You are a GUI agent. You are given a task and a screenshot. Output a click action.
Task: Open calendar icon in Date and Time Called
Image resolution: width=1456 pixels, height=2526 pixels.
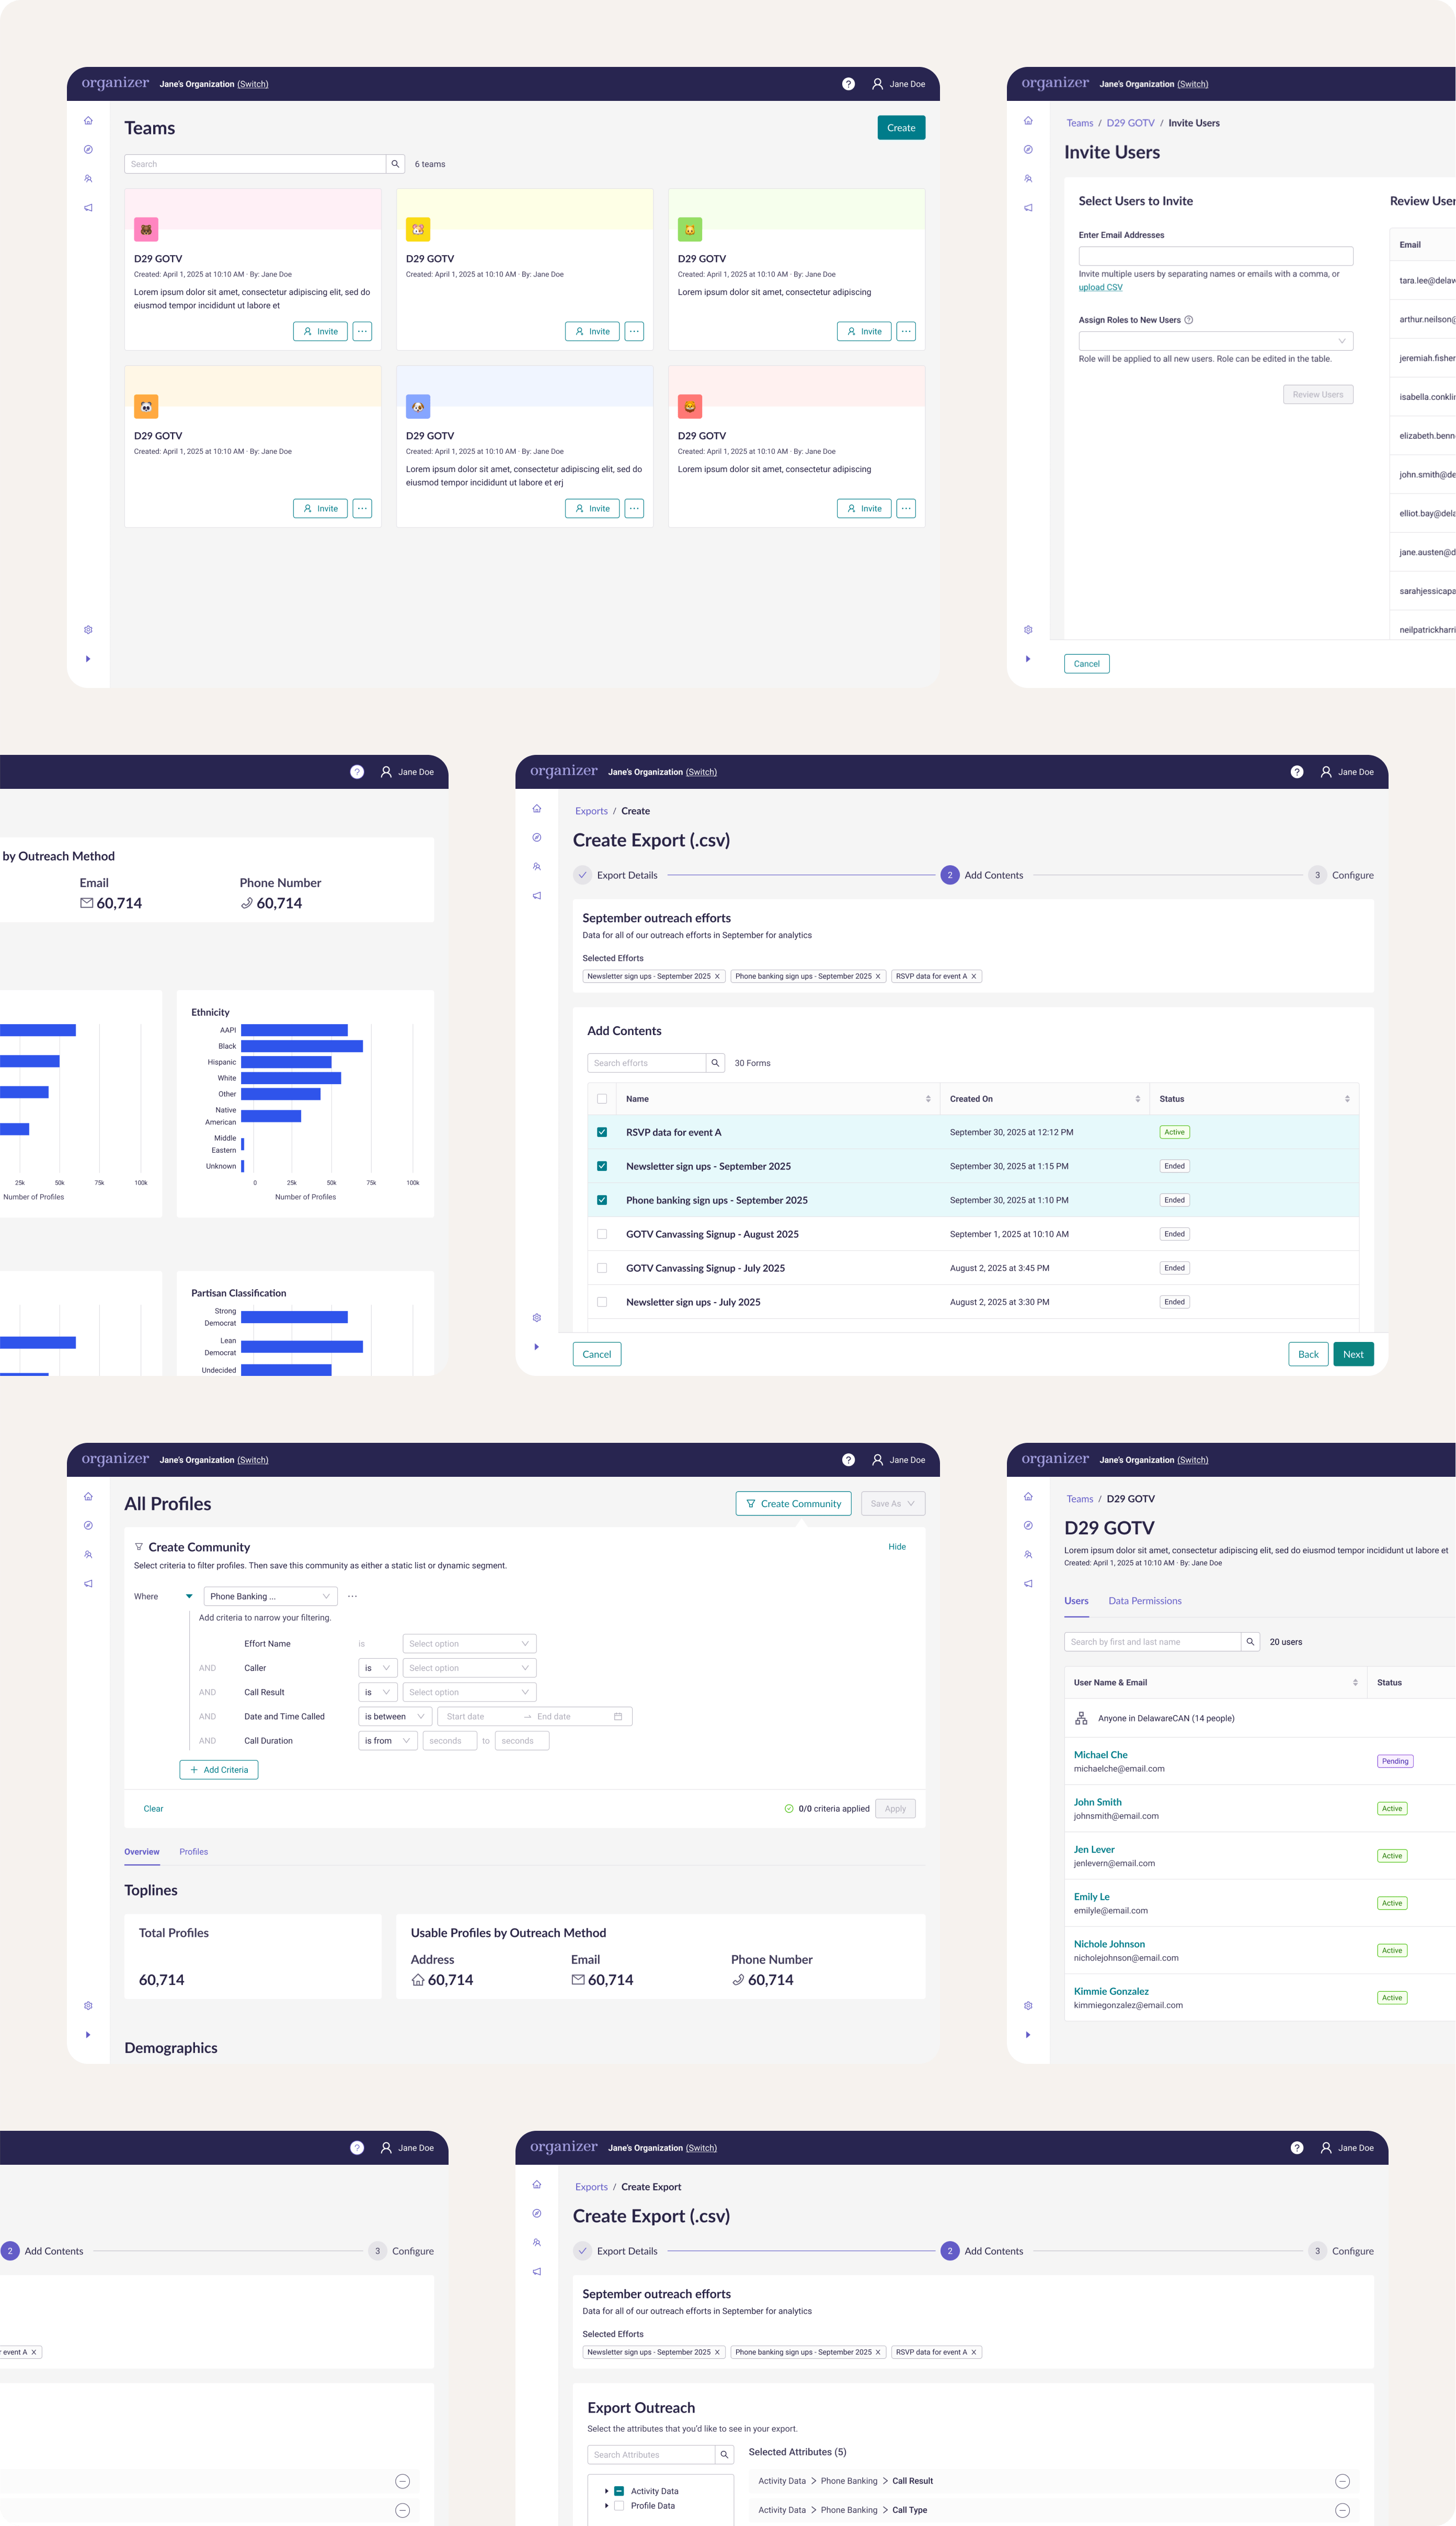click(x=617, y=1716)
